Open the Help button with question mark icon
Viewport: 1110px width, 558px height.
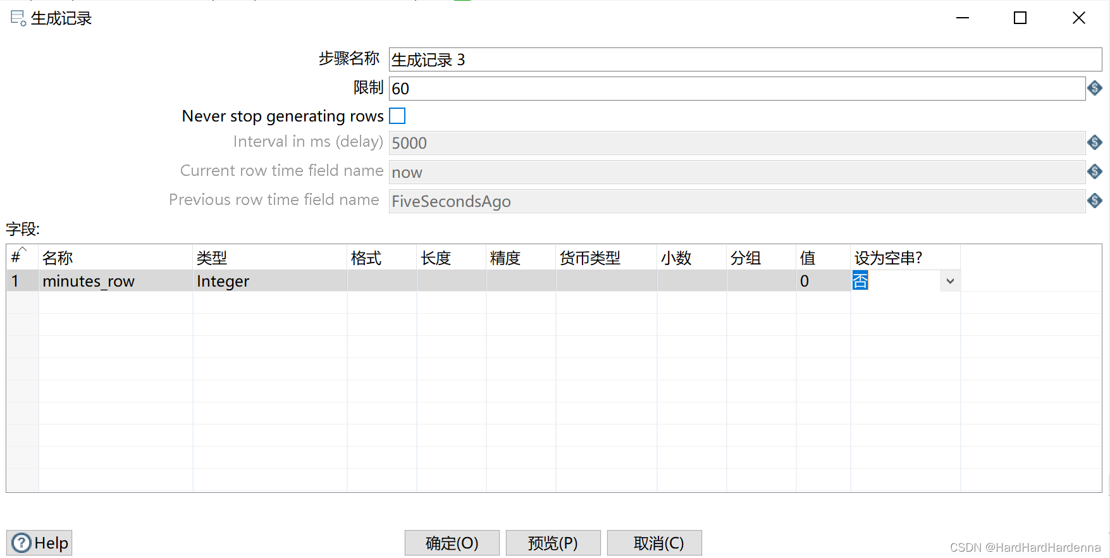coord(39,543)
